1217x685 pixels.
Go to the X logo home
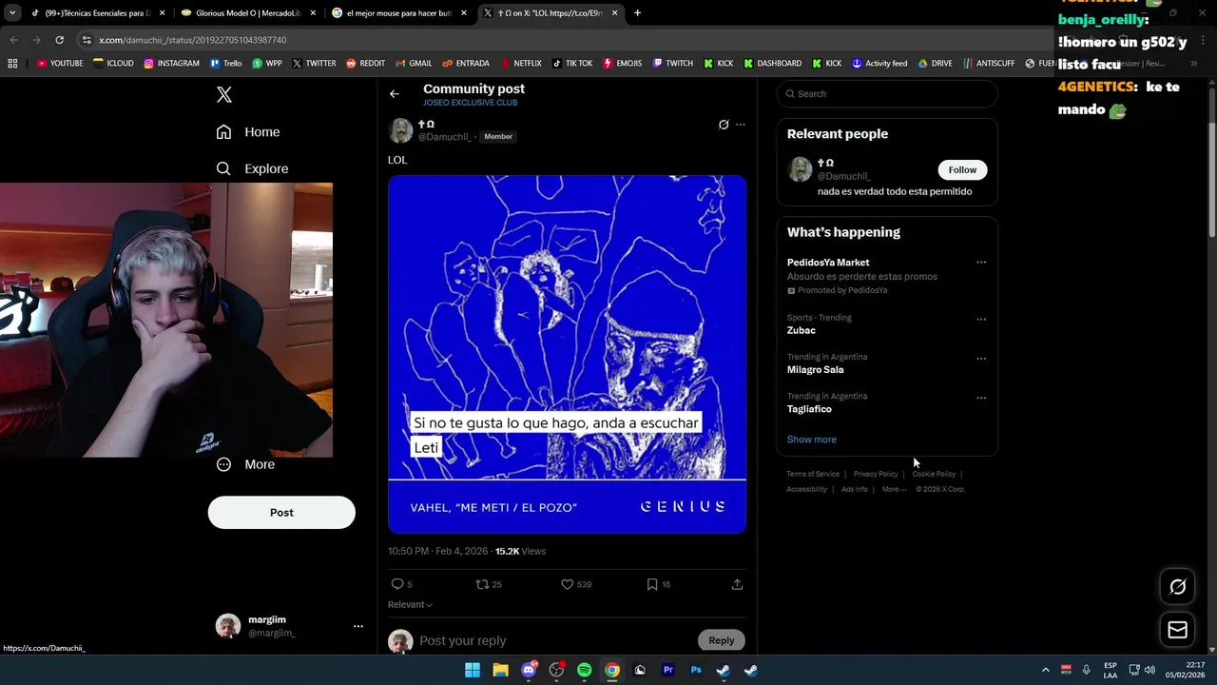(x=224, y=94)
